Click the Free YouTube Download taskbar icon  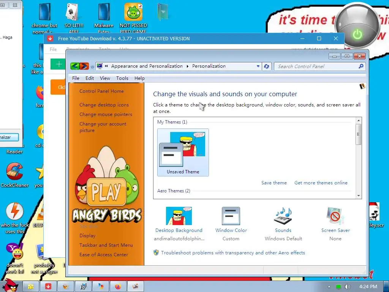tap(48, 287)
